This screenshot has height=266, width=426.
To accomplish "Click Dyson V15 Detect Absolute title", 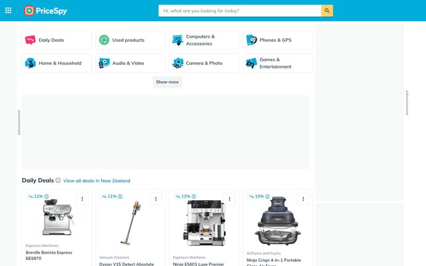I will coord(127,264).
